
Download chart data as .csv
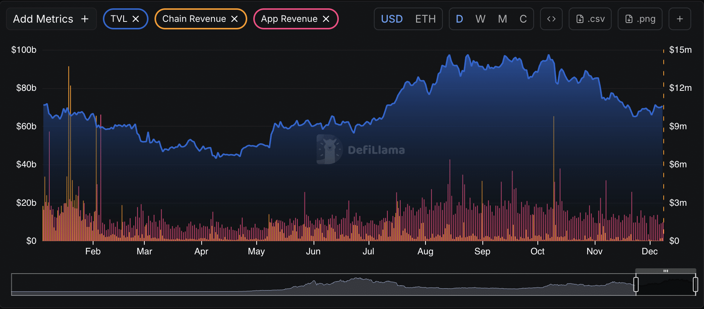pyautogui.click(x=590, y=19)
